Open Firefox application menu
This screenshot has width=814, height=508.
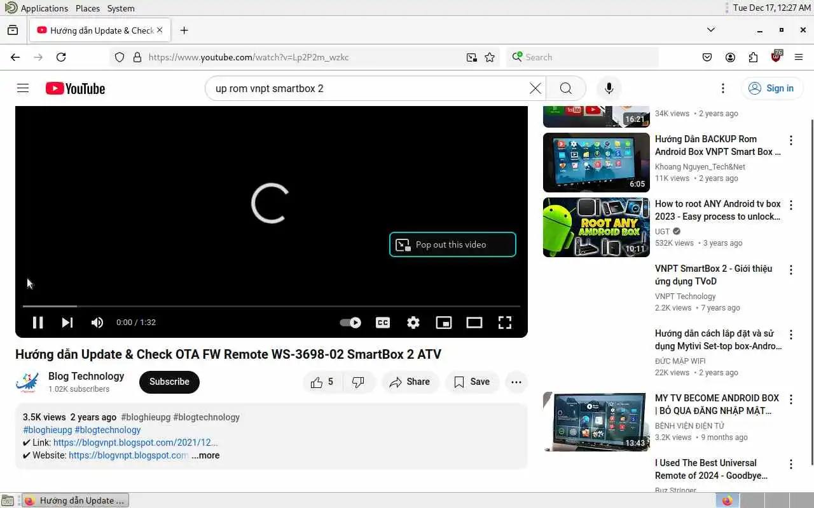click(x=799, y=57)
